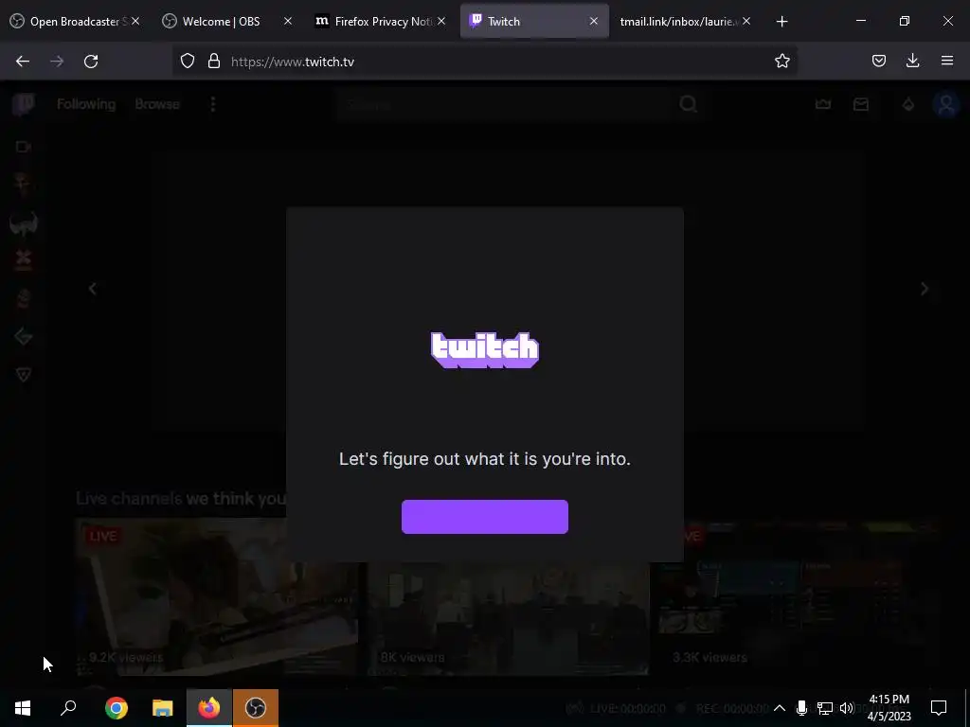This screenshot has width=970, height=727.
Task: Open microphone tray icon
Action: pyautogui.click(x=801, y=708)
